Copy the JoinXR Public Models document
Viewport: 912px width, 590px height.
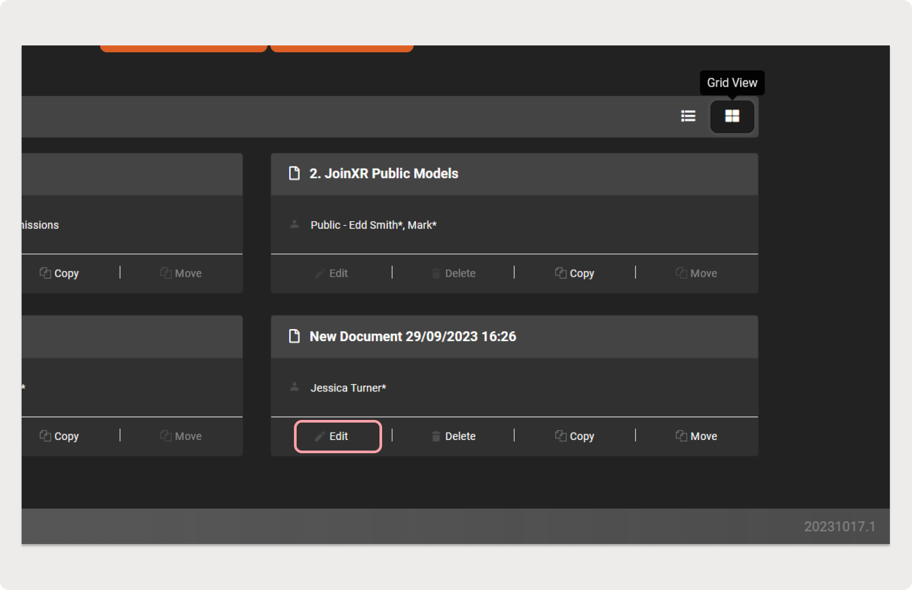tap(575, 274)
